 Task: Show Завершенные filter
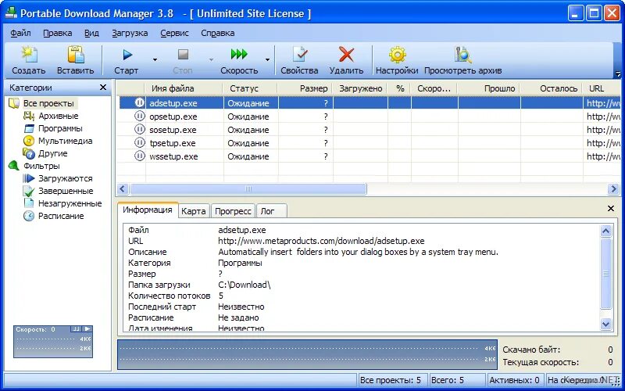pyautogui.click(x=66, y=191)
